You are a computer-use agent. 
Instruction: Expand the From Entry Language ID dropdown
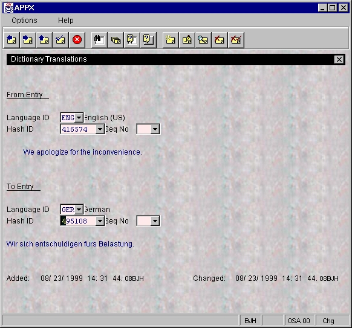[x=79, y=117]
